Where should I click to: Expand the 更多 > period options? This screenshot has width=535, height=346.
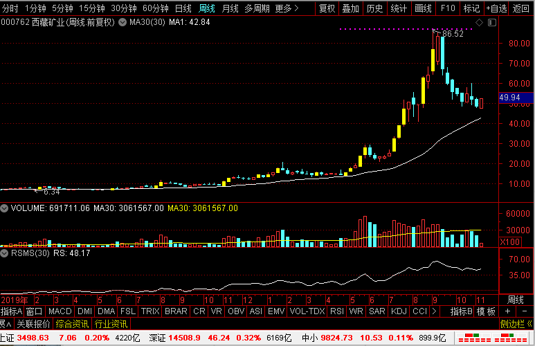coord(286,8)
